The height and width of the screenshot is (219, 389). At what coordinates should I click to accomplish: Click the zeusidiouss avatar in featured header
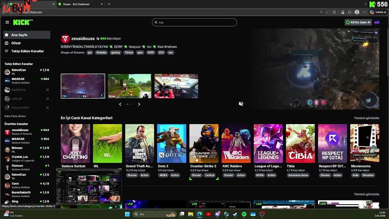coord(65,39)
